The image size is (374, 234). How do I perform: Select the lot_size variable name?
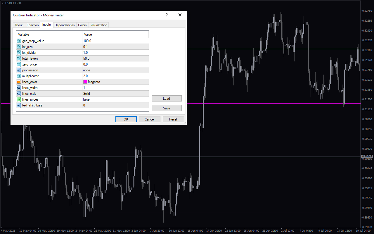(27, 47)
